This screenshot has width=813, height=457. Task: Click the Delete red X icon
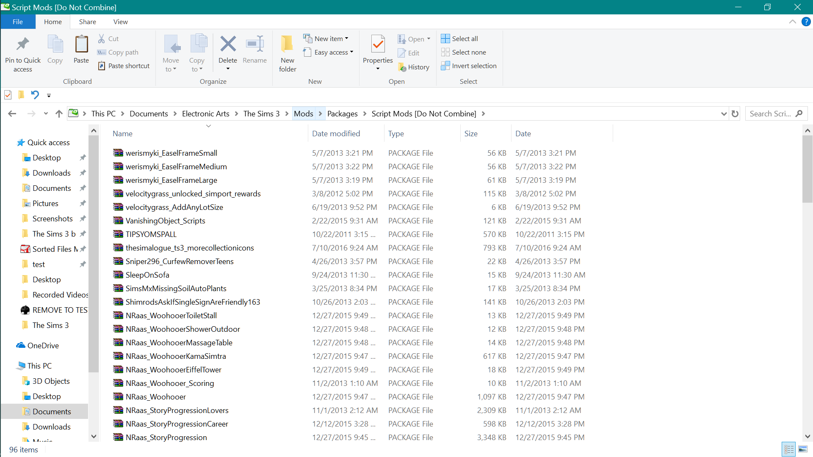(228, 44)
